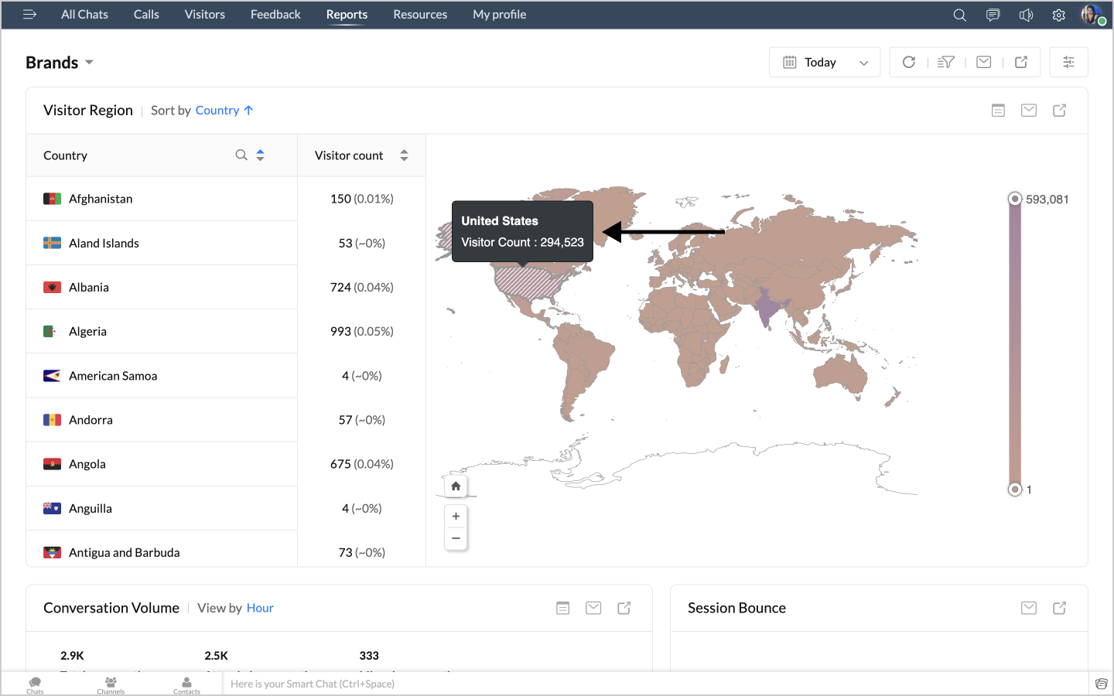Image resolution: width=1114 pixels, height=696 pixels.
Task: Open the Feedback tab
Action: pos(275,15)
